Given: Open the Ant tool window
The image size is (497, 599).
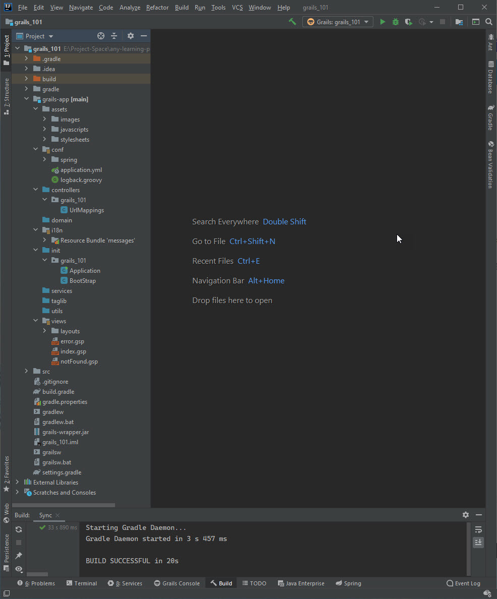Looking at the screenshot, I should point(491,42).
